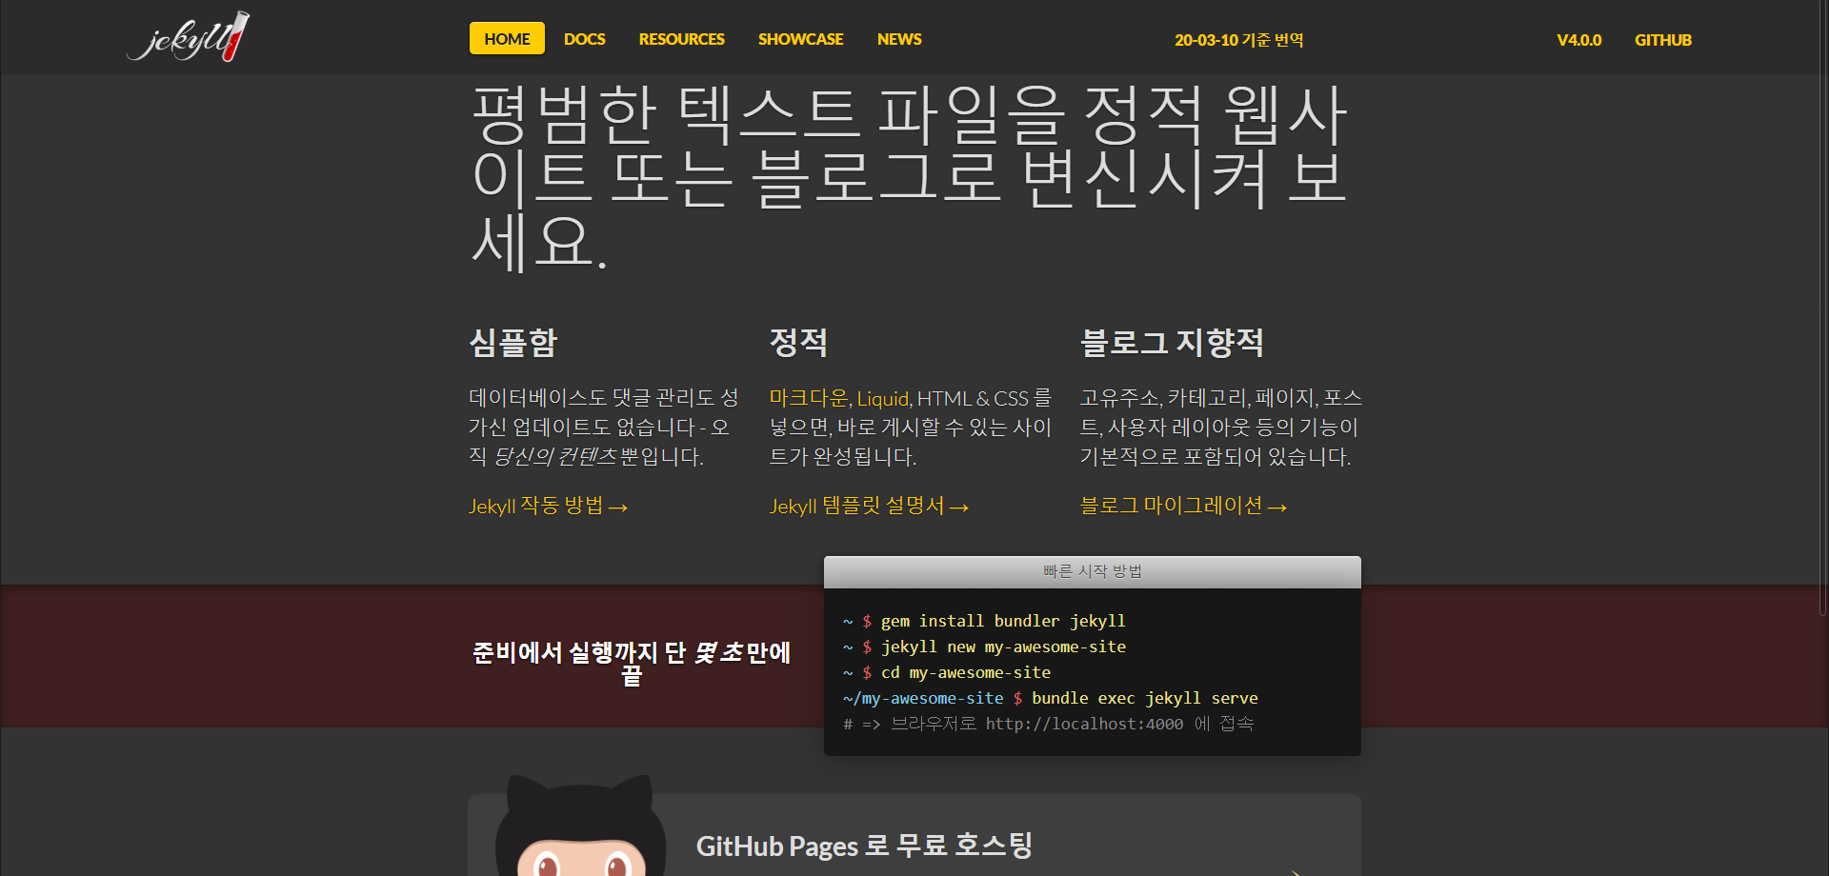This screenshot has width=1829, height=876.
Task: Click the Jekyll logo
Action: 188,37
